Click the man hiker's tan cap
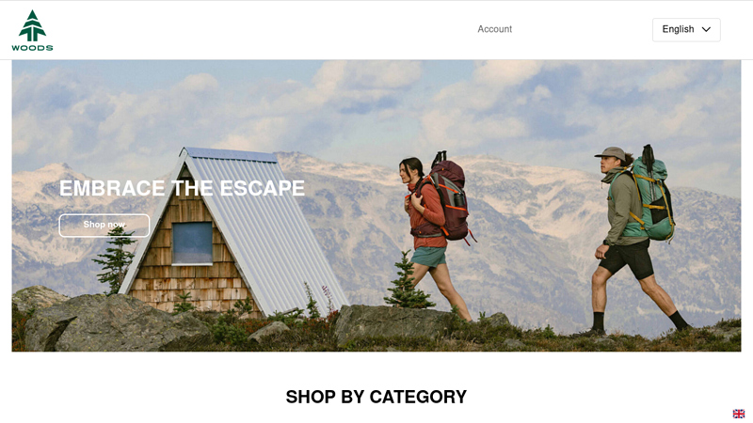 (610, 153)
